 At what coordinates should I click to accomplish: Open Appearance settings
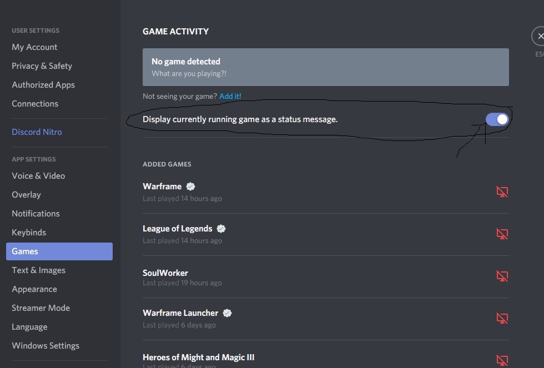[34, 289]
